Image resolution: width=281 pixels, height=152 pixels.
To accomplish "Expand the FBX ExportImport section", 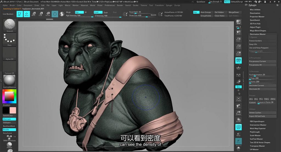I will tap(257, 121).
